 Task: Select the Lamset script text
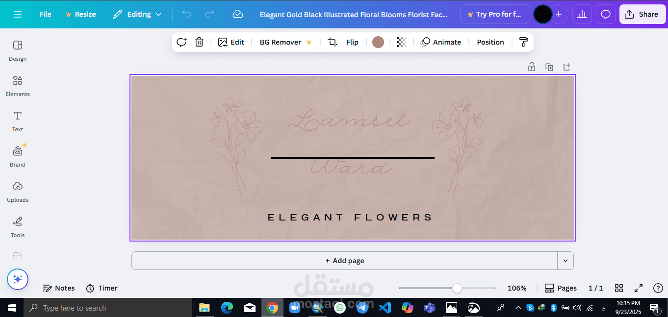pos(349,121)
